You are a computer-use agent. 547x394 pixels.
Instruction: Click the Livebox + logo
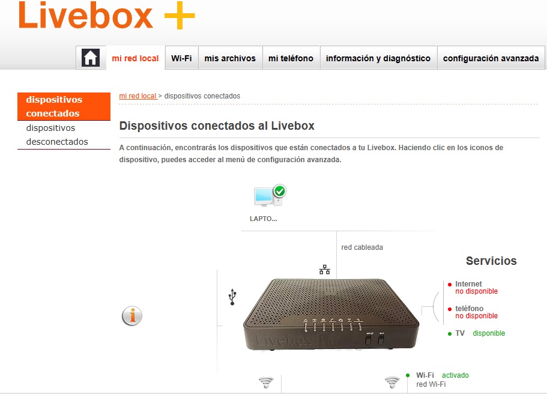click(106, 16)
